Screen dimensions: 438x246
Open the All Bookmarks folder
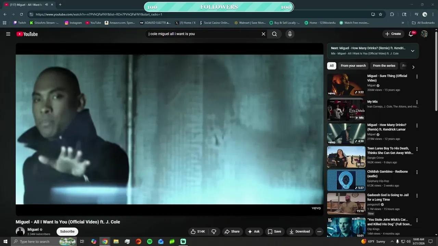[x=423, y=23]
